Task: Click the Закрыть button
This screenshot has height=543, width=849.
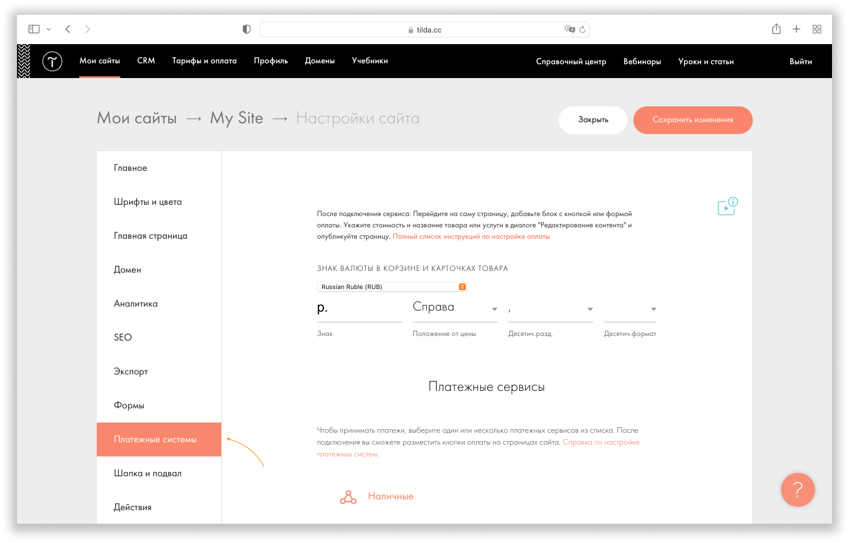Action: click(593, 120)
